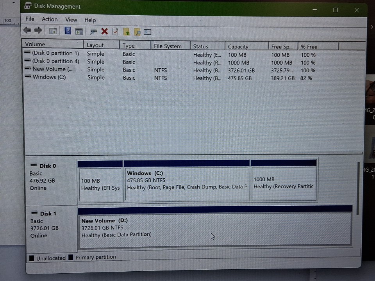Open the Action menu
375x281 pixels.
pyautogui.click(x=50, y=20)
